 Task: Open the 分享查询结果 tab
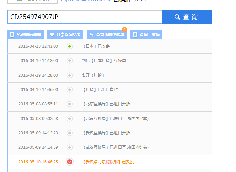(65, 35)
